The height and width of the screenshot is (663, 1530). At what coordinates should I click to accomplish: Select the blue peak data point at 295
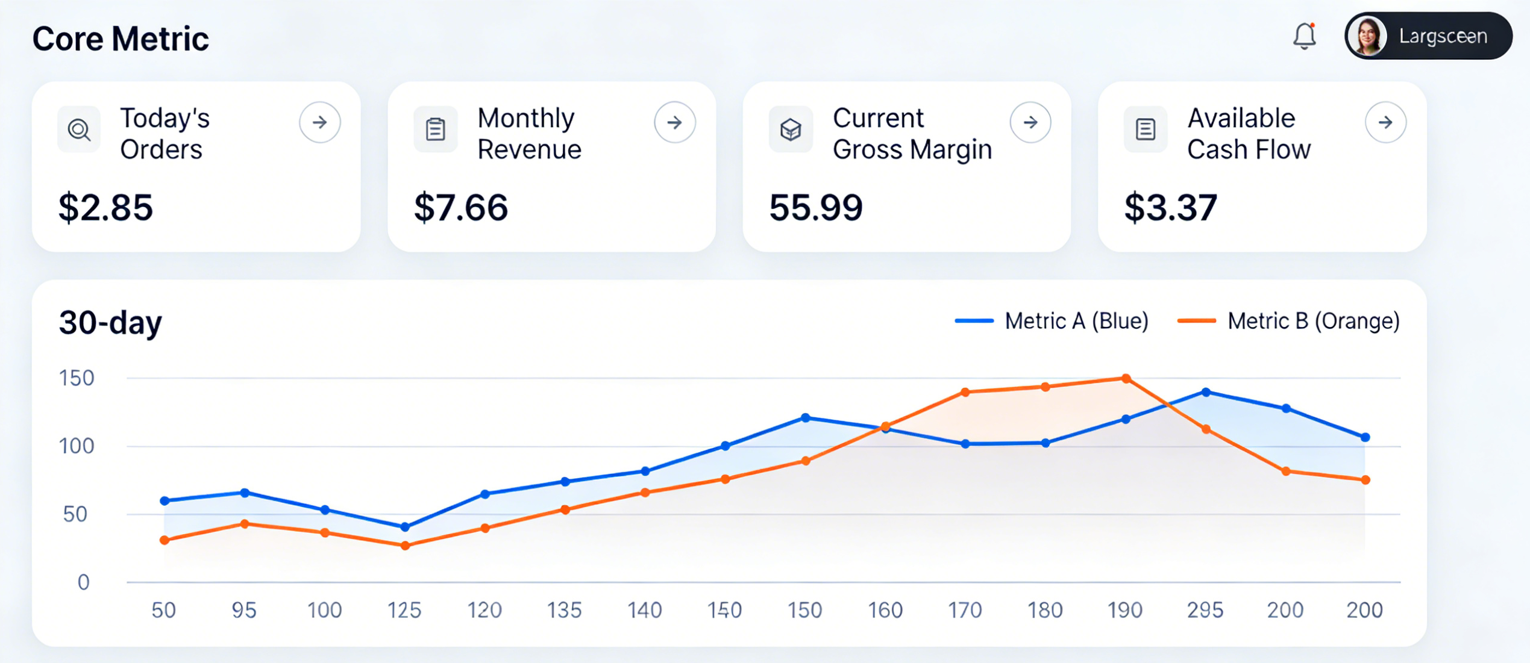point(1206,392)
